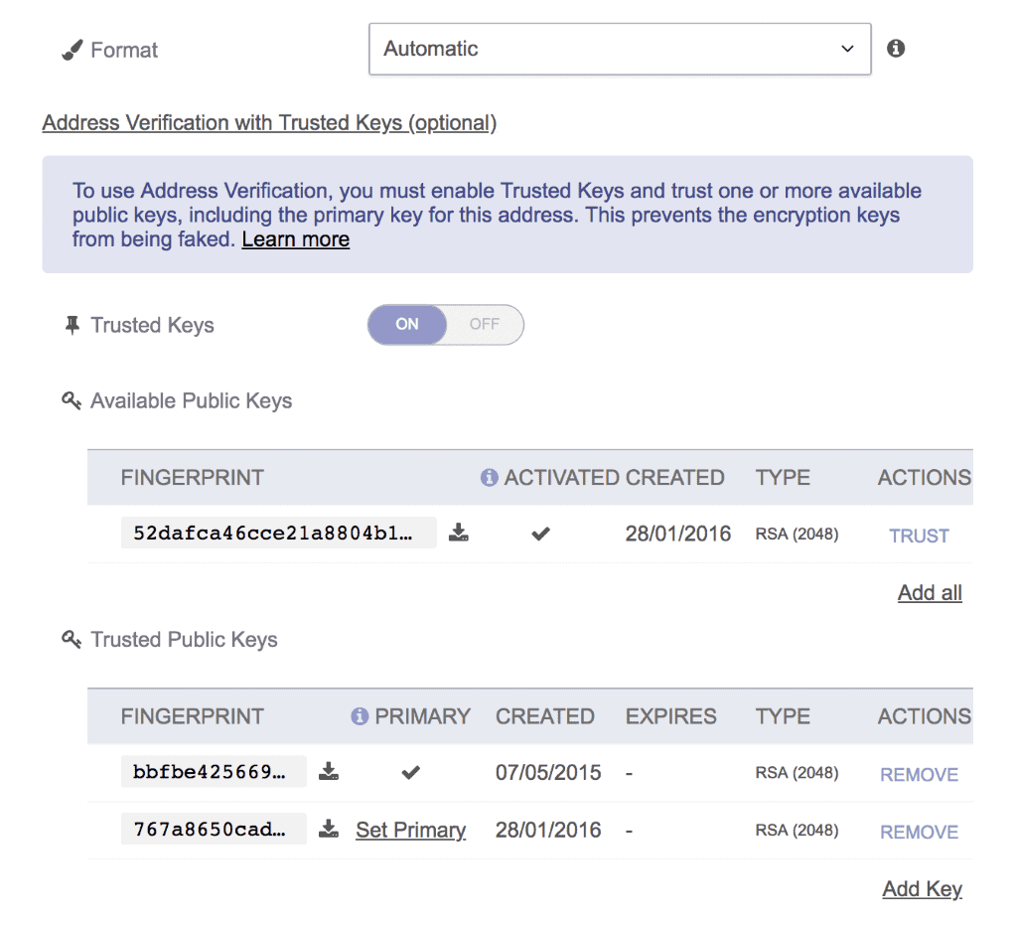The image size is (1017, 925).
Task: Click Trust on the available public key
Action: point(918,536)
